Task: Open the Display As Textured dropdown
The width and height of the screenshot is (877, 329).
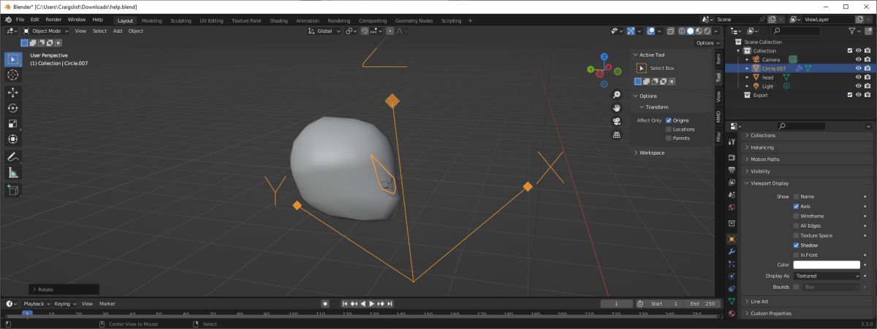Action: tap(827, 276)
